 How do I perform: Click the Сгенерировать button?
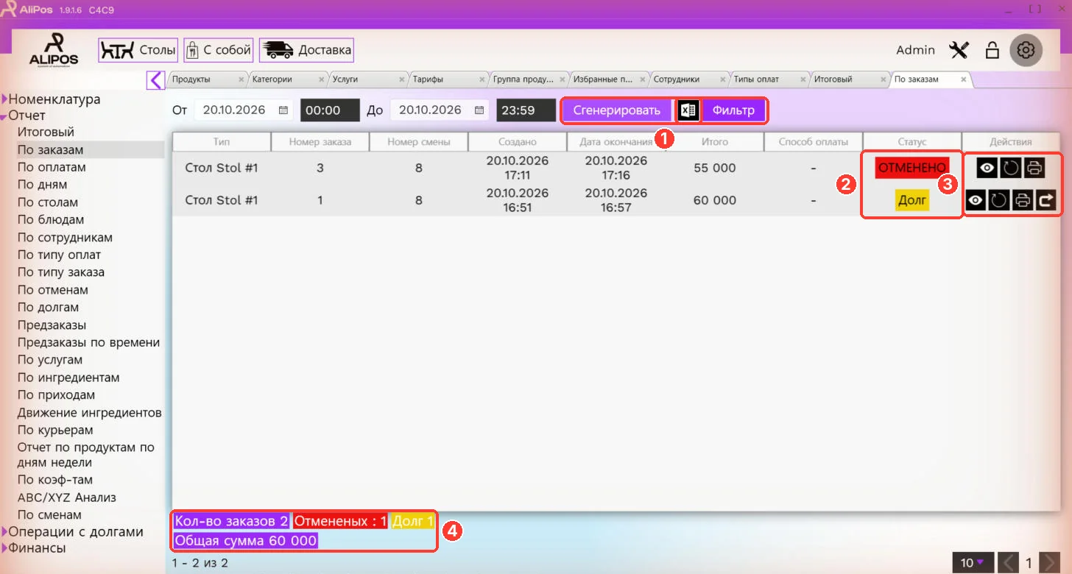point(617,110)
